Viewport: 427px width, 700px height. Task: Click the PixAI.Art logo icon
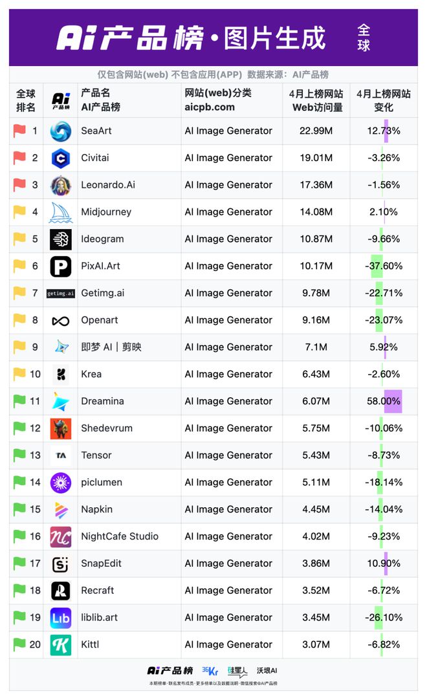(61, 267)
